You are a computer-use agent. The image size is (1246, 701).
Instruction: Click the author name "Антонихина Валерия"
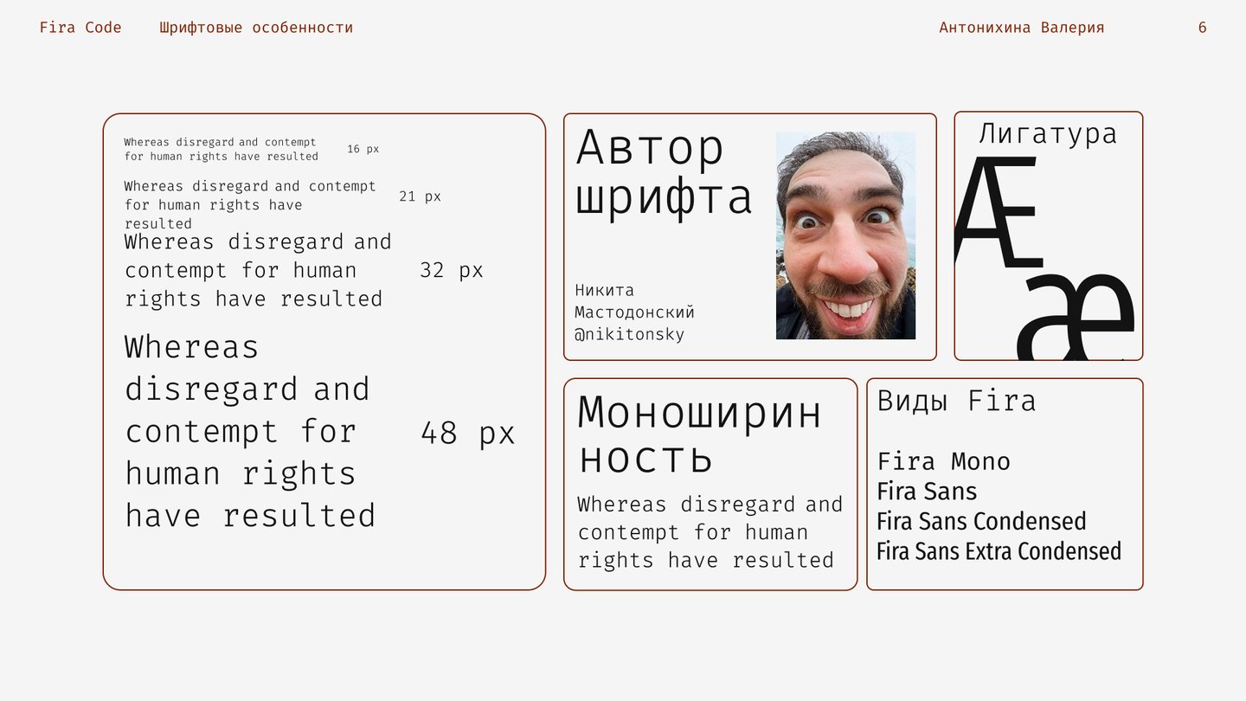click(x=1022, y=28)
